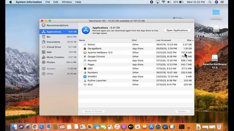
Task: Open Terminal from the Dock
Action: pos(182,127)
